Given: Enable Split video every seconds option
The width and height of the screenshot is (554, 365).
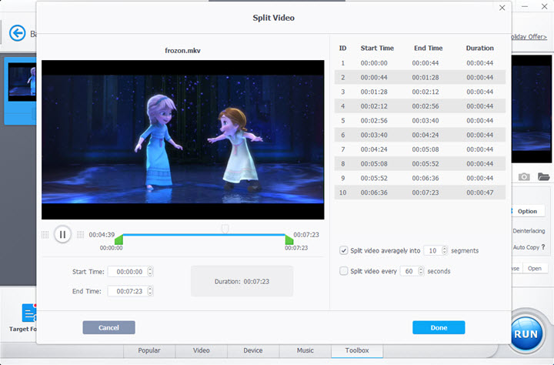Looking at the screenshot, I should tap(343, 271).
